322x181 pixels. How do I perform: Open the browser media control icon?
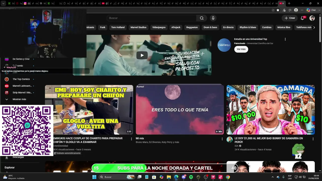click(x=284, y=10)
